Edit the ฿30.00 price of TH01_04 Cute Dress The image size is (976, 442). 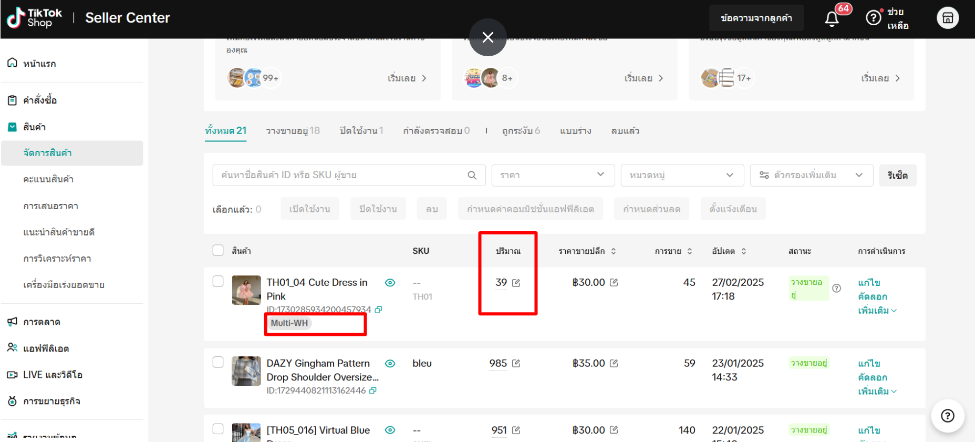[614, 282]
